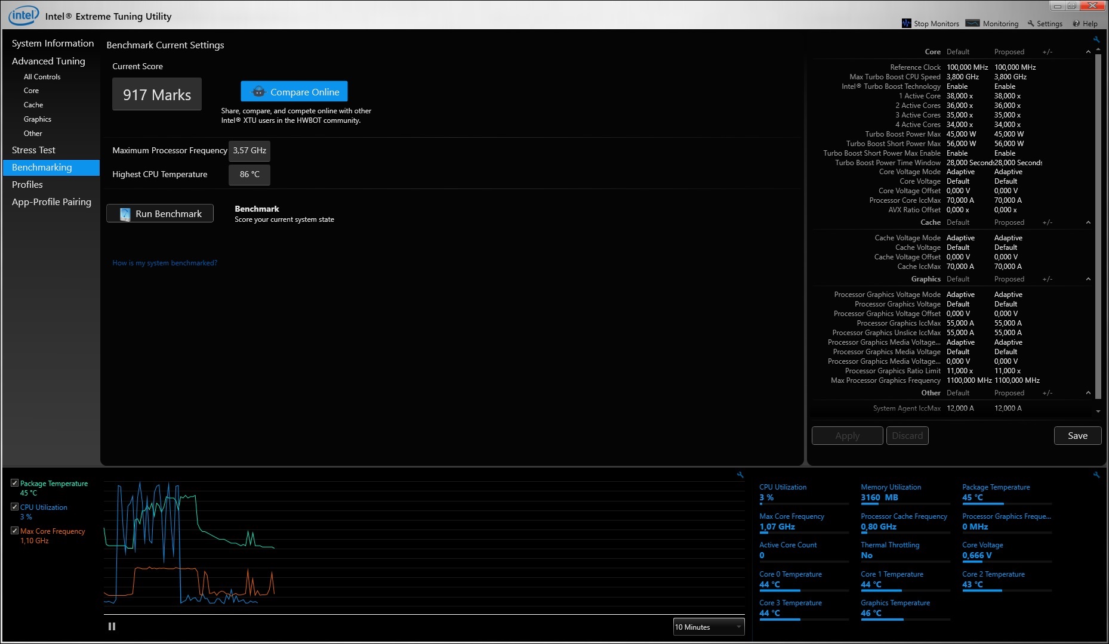Click Graphics Temperature 46 °C readout
The image size is (1109, 644).
point(904,608)
